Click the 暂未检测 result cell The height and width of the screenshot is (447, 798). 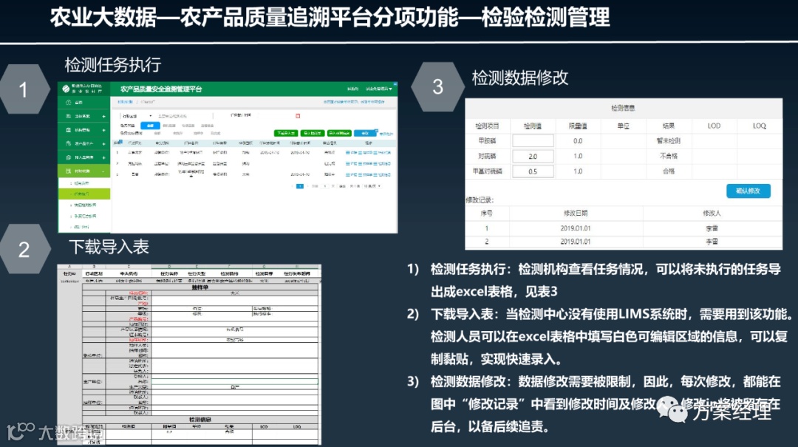click(x=668, y=141)
